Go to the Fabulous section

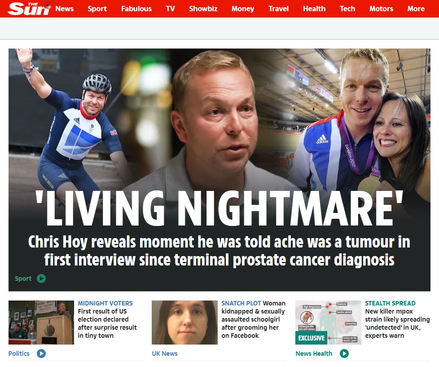(136, 9)
